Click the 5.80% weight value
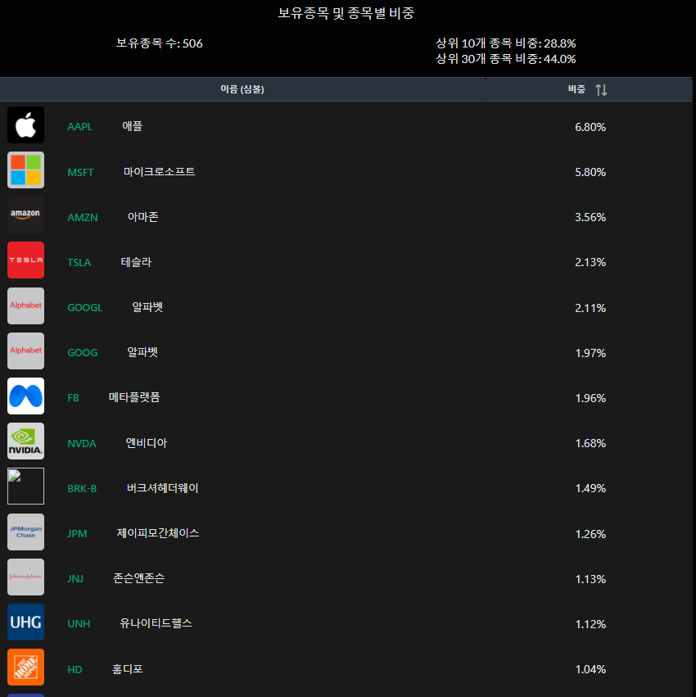 point(590,173)
